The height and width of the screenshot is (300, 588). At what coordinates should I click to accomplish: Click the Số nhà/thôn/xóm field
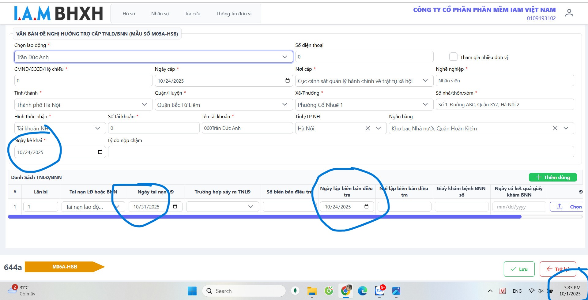505,104
